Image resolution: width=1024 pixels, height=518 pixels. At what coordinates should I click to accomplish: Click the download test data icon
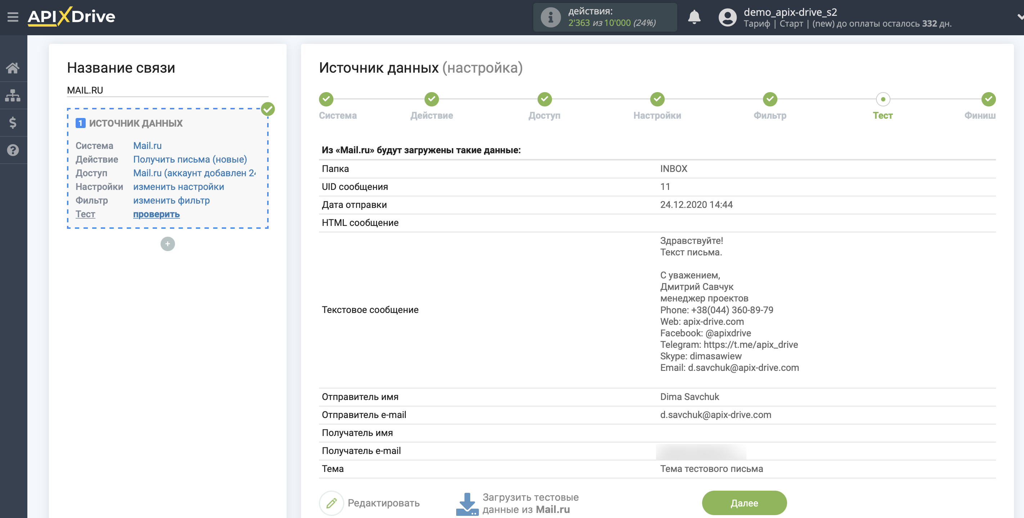coord(467,504)
